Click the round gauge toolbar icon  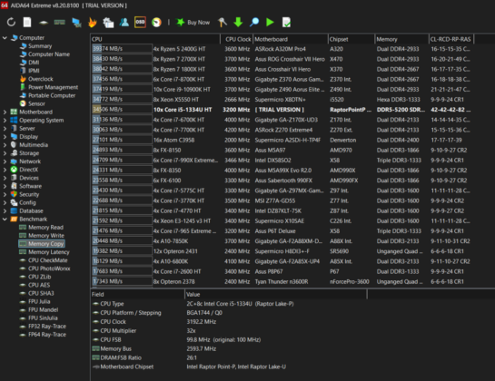click(x=156, y=22)
